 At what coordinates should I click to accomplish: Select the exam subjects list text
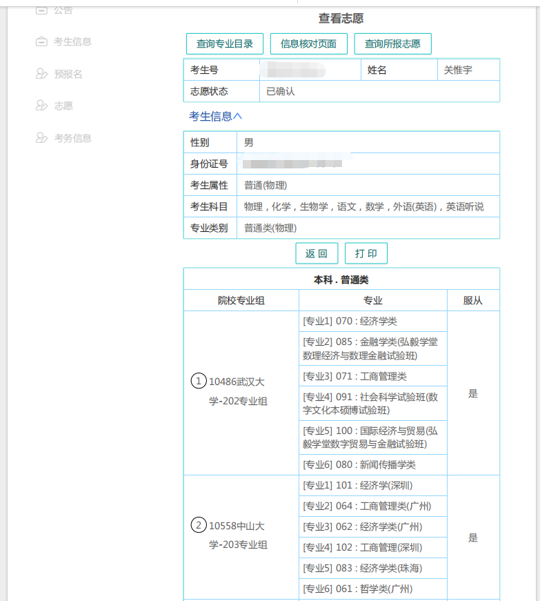[x=364, y=206]
